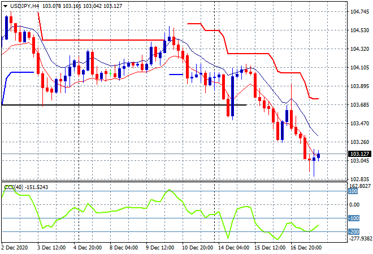Click the 103.045 price scale label
The image size is (373, 254).
(359, 161)
